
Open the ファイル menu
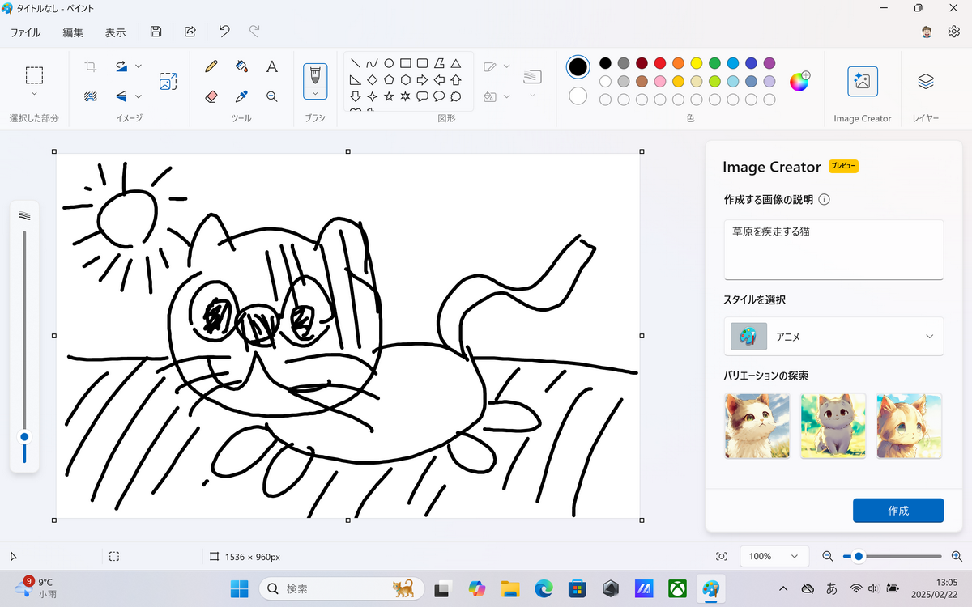[26, 32]
